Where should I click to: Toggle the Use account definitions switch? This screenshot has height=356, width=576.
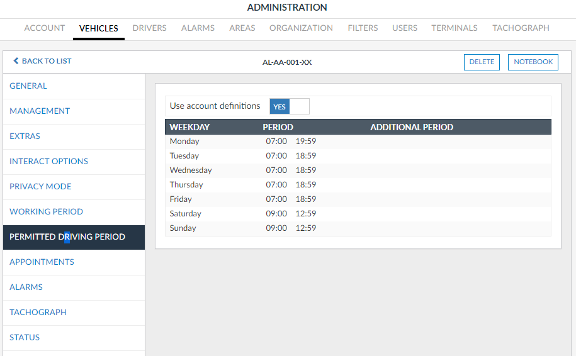(289, 106)
